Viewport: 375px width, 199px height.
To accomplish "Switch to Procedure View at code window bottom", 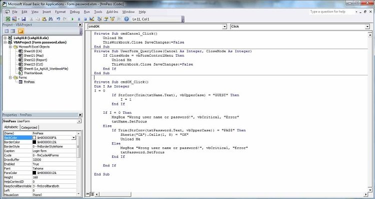I will click(x=88, y=194).
